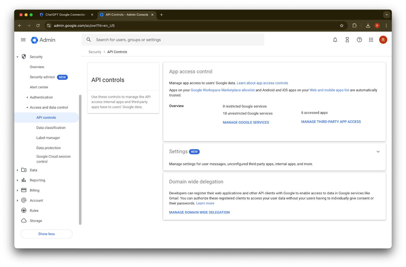Open Alert center in sidebar

point(39,87)
